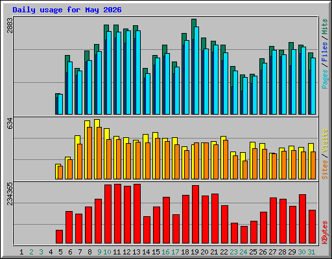The width and height of the screenshot is (332, 259).
Task: Click day label 19
Action: (195, 252)
